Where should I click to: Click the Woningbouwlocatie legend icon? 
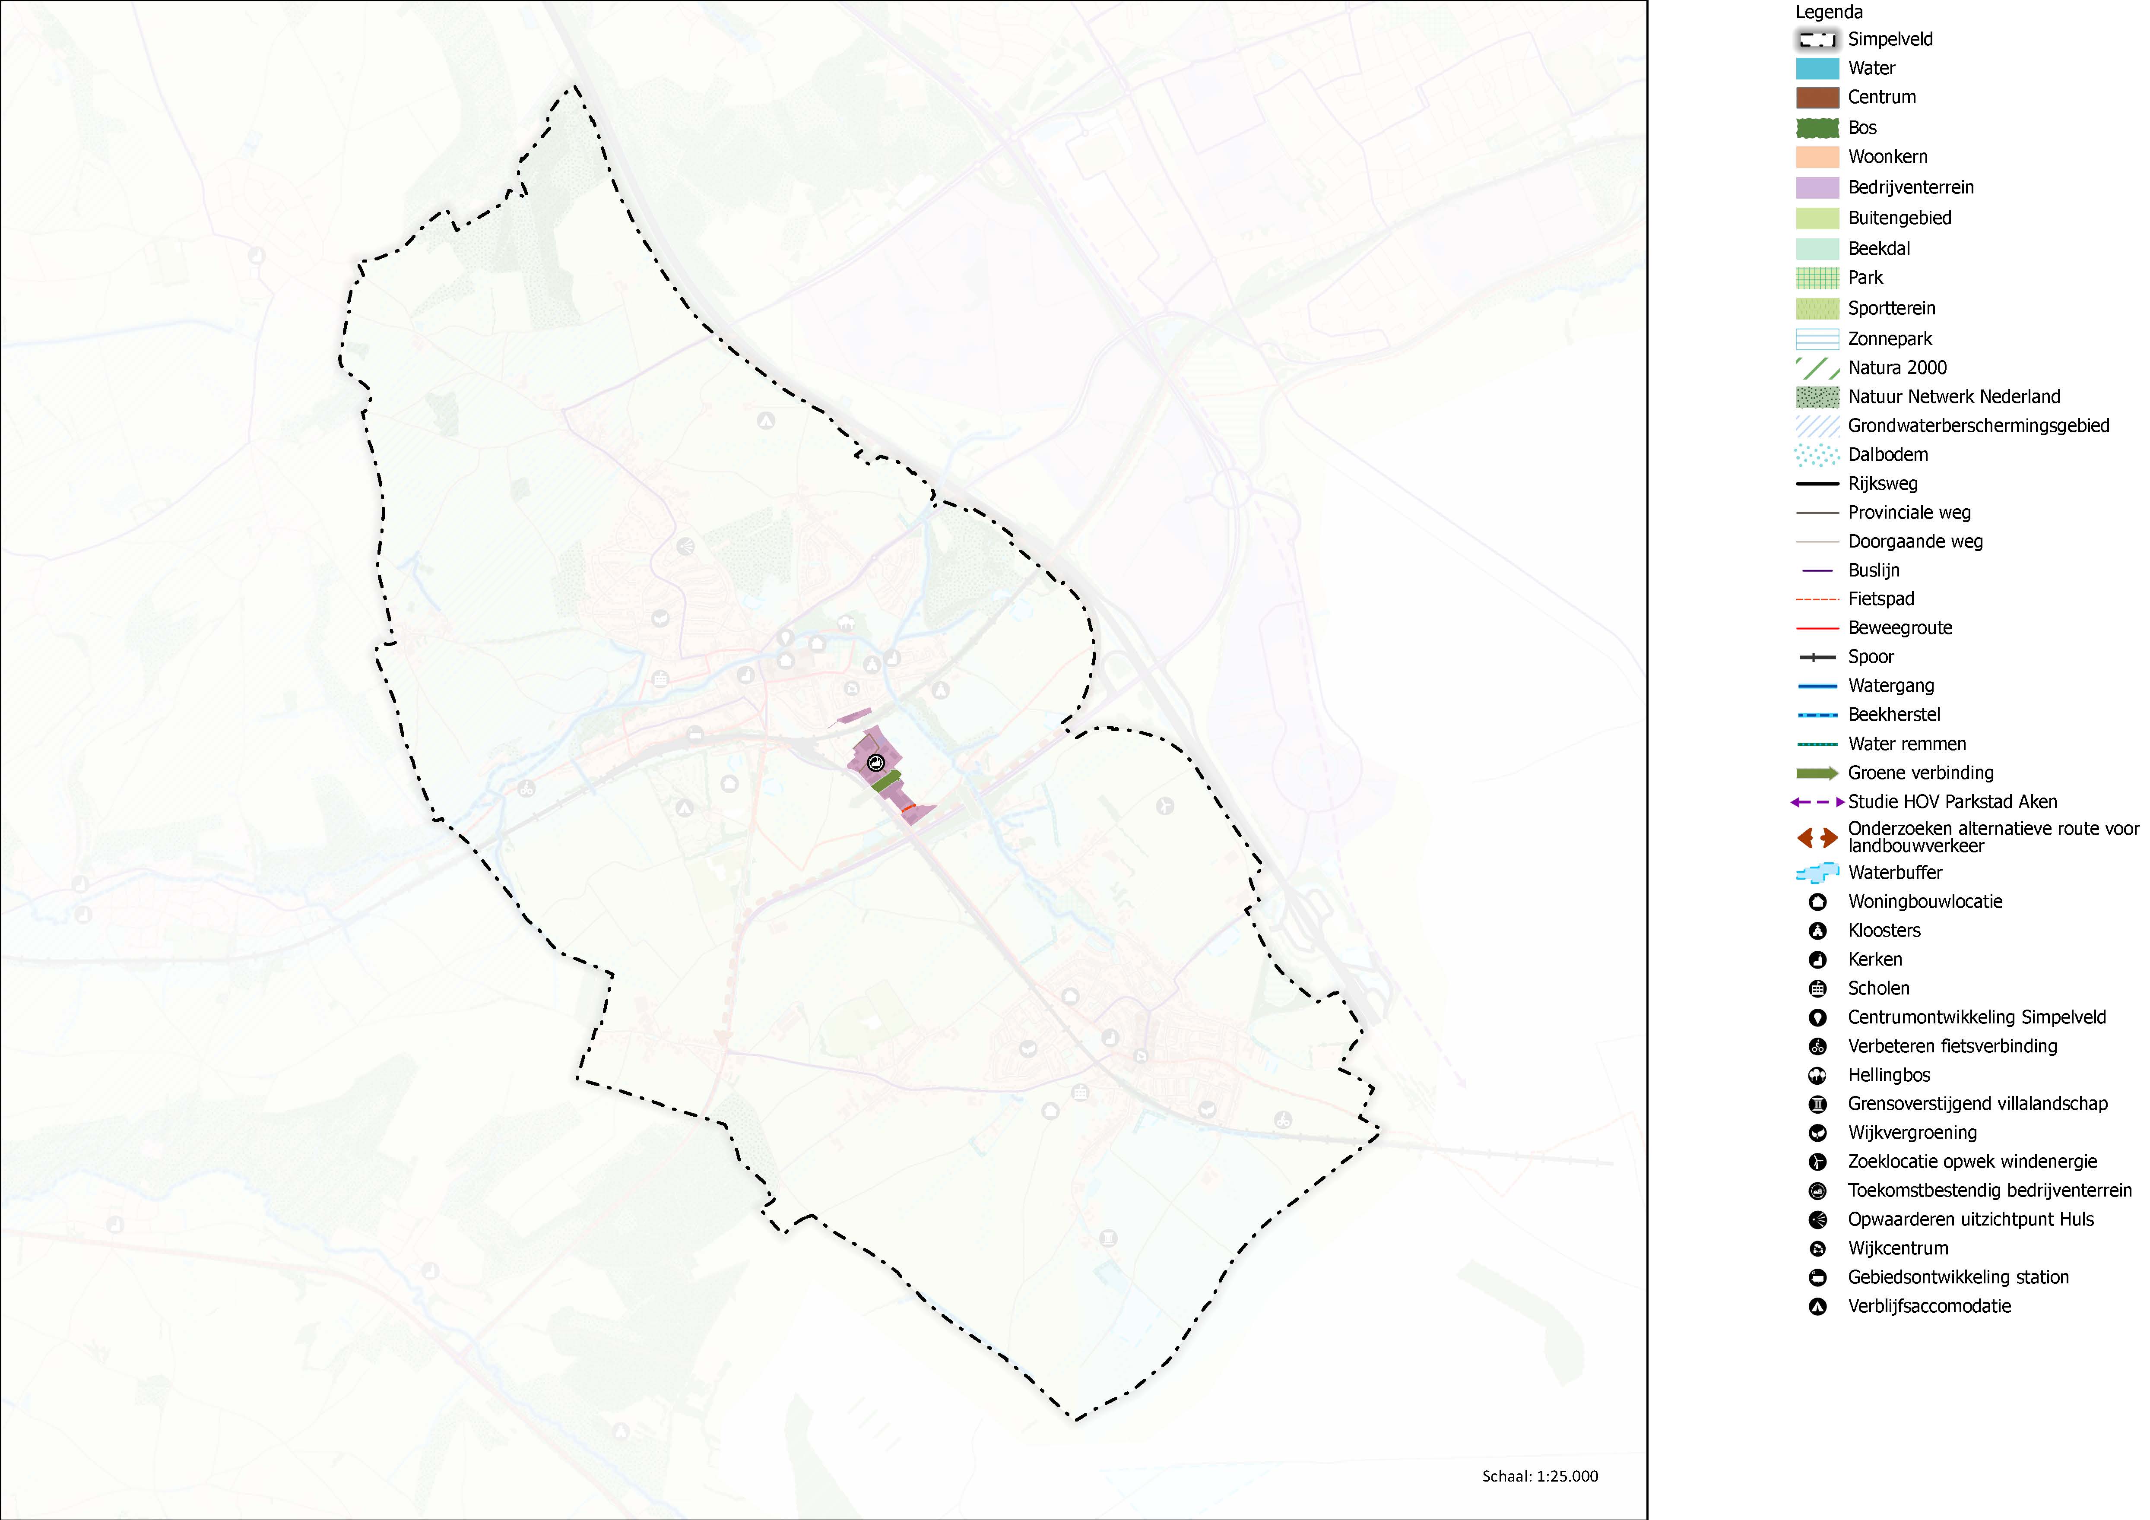1817,901
